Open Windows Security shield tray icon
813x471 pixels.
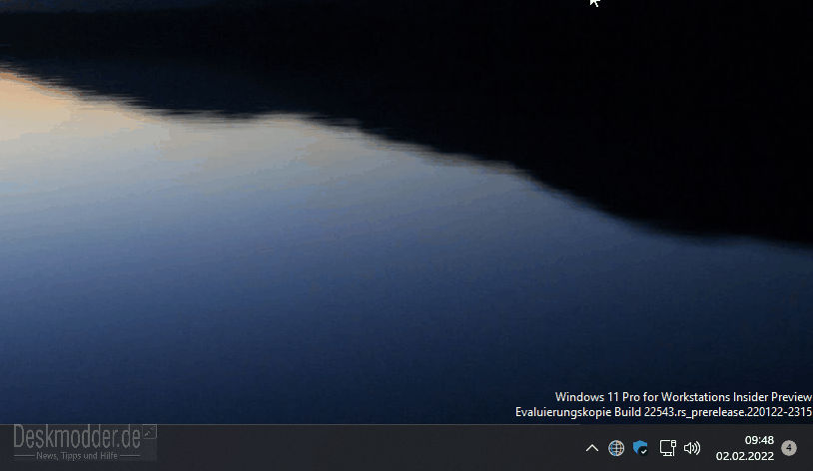[641, 448]
